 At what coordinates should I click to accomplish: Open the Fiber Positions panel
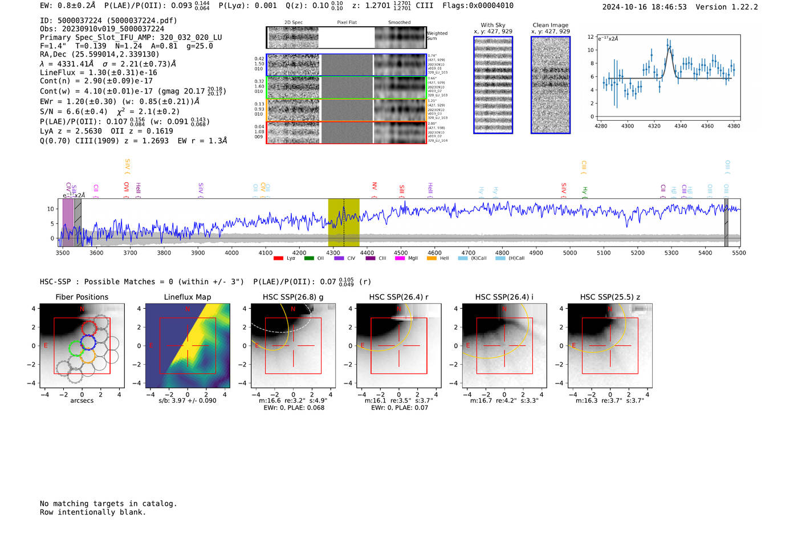[x=82, y=346]
